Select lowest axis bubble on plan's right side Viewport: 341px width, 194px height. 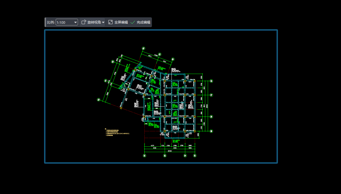point(211,131)
